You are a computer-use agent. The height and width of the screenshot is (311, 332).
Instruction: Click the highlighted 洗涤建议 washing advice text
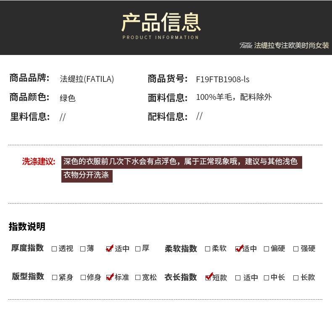point(181,162)
